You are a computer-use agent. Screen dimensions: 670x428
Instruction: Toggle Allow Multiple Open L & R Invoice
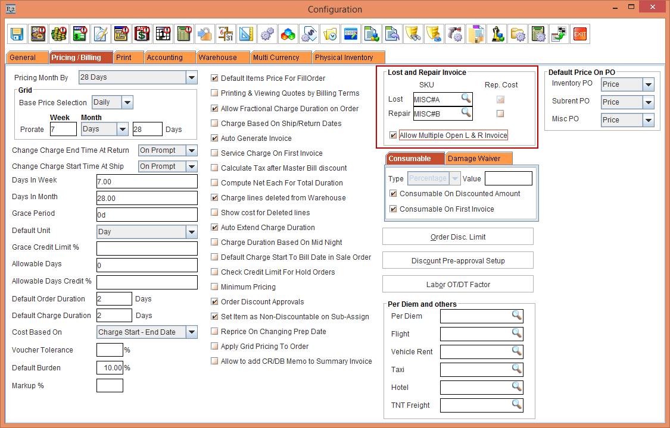pos(393,136)
